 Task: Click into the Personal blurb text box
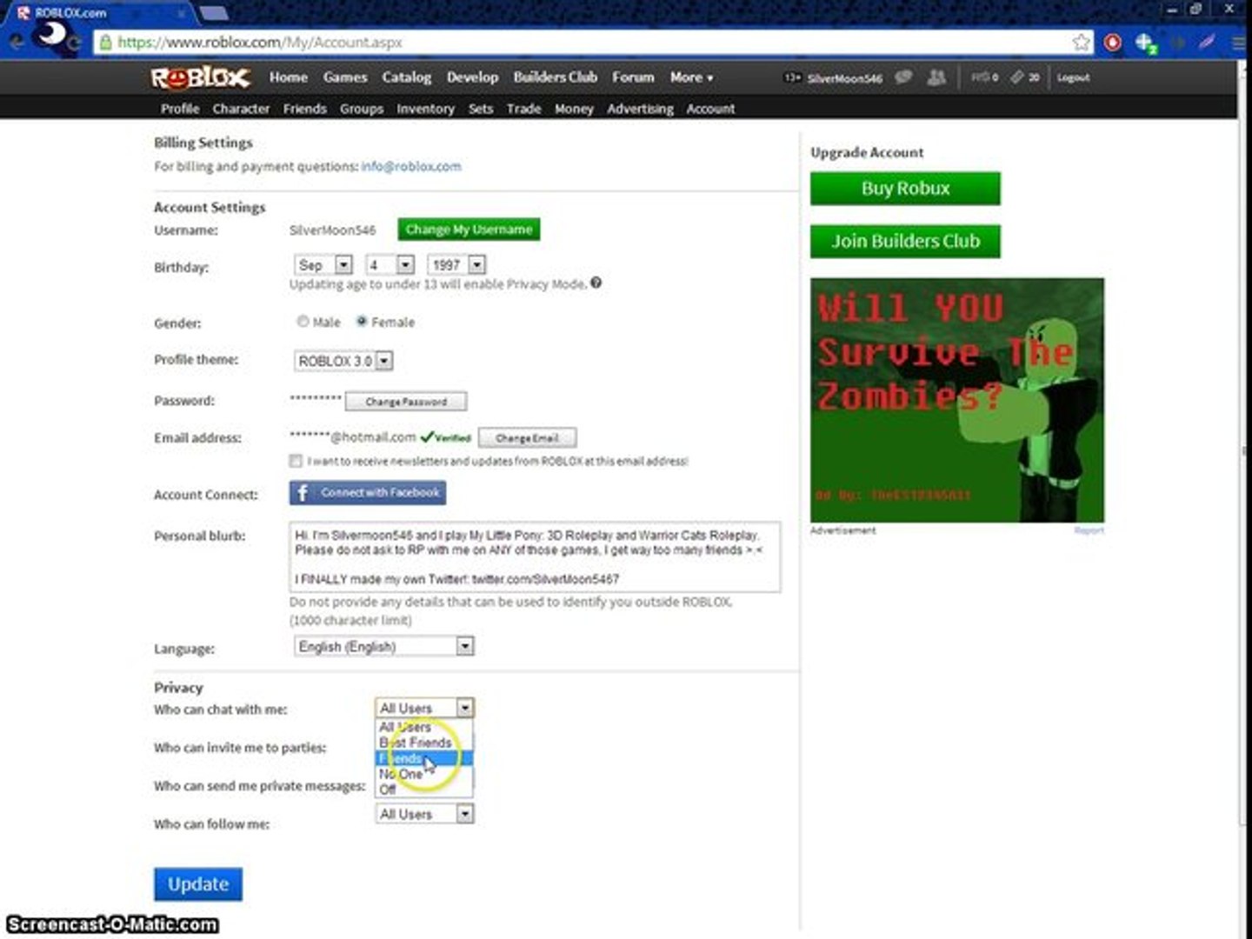(x=535, y=557)
